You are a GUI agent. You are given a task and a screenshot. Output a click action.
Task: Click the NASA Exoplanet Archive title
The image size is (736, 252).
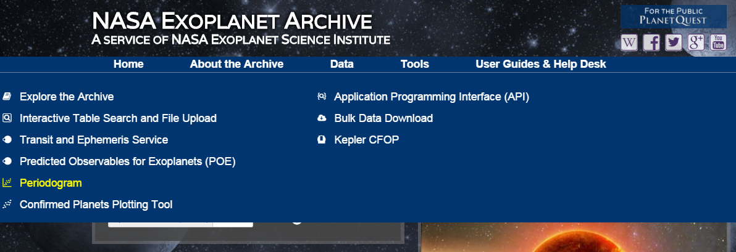[x=232, y=21]
